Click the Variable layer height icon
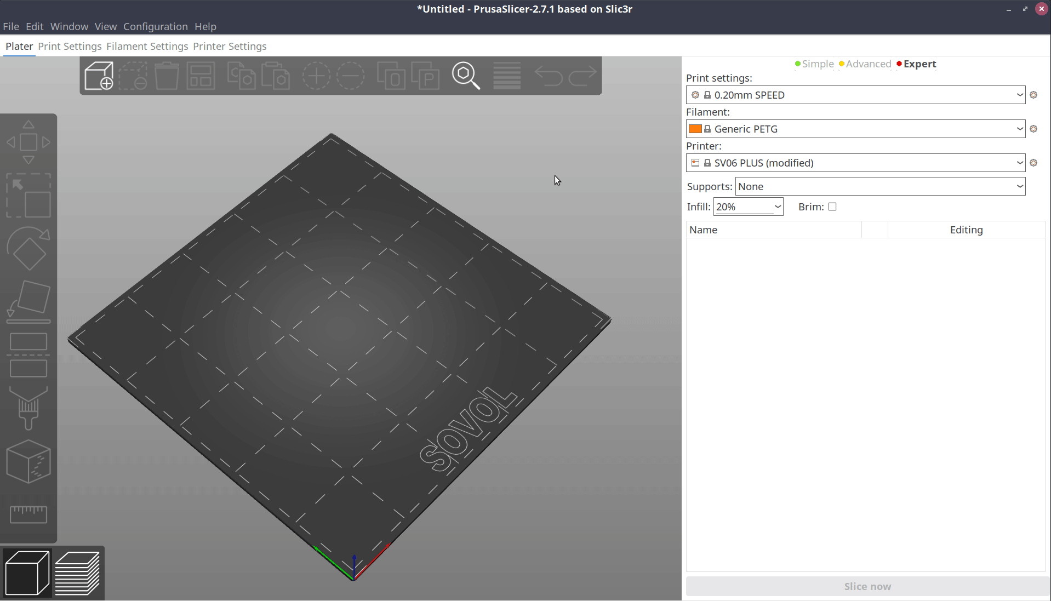 [x=507, y=76]
